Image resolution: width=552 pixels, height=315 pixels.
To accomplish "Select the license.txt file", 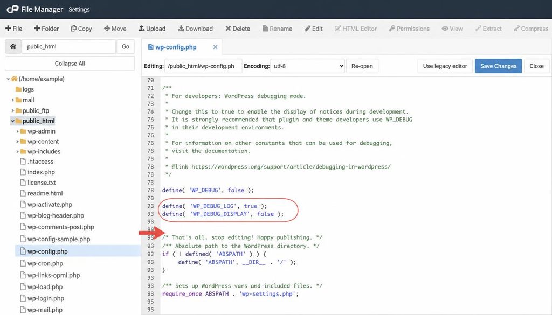I will [x=38, y=183].
